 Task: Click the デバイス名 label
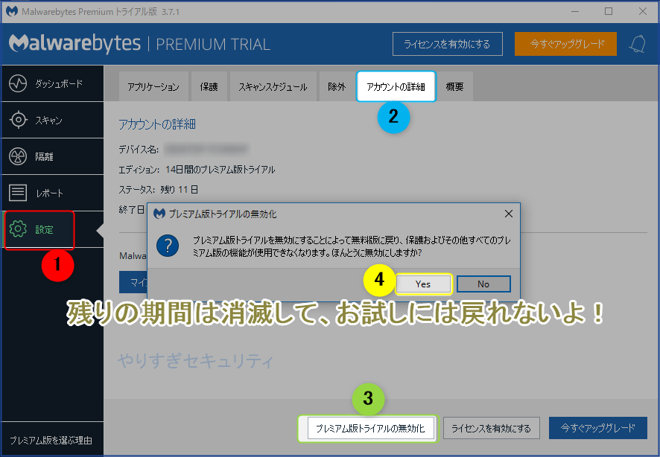click(x=139, y=150)
